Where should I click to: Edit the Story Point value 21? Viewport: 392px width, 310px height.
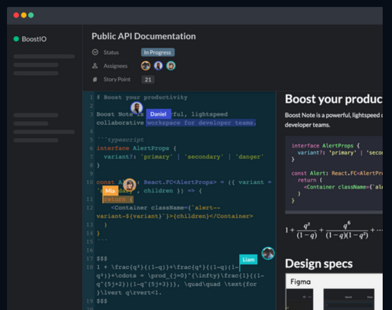(x=148, y=80)
